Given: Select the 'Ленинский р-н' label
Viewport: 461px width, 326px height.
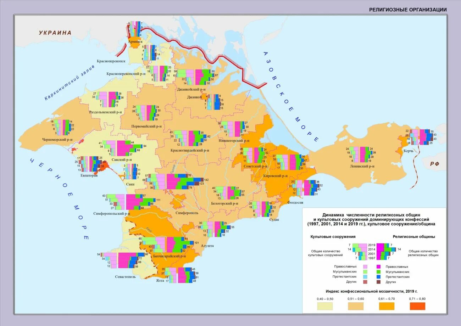Looking at the screenshot, I should point(362,166).
